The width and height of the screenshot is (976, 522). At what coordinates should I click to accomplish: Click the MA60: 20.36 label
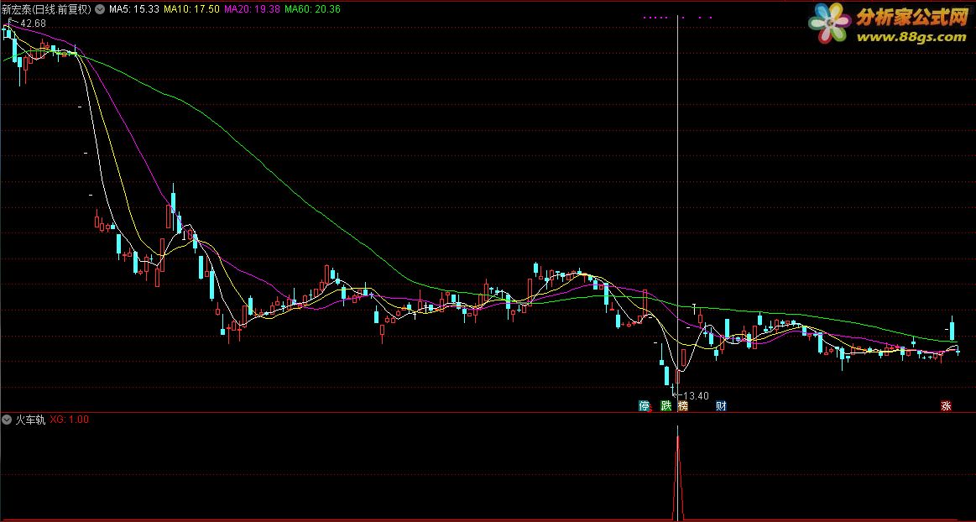[312, 9]
